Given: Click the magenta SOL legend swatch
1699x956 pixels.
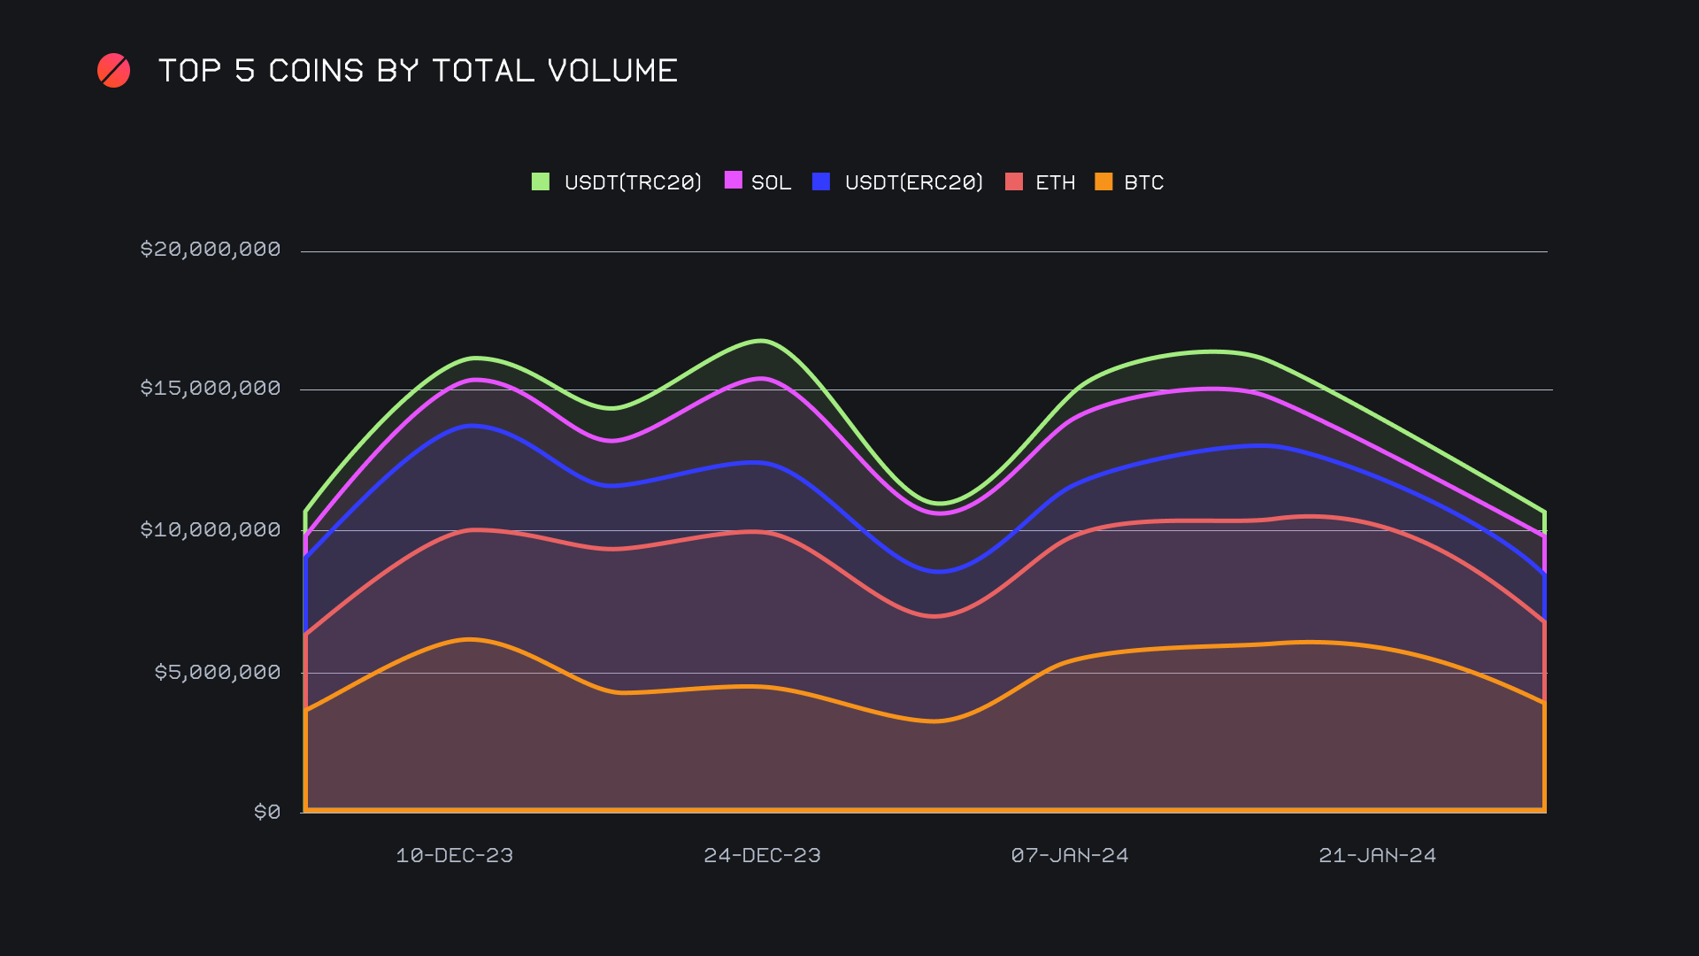Looking at the screenshot, I should (733, 181).
